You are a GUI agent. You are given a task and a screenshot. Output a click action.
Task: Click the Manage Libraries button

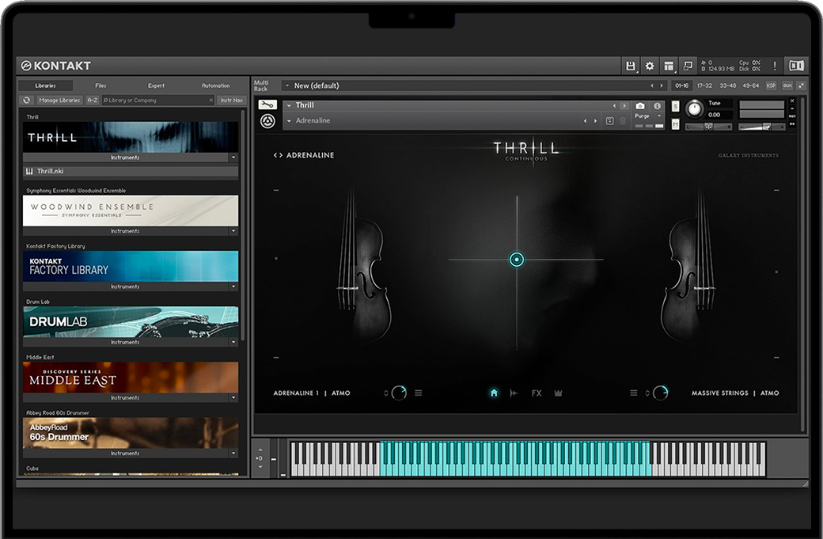coord(59,101)
